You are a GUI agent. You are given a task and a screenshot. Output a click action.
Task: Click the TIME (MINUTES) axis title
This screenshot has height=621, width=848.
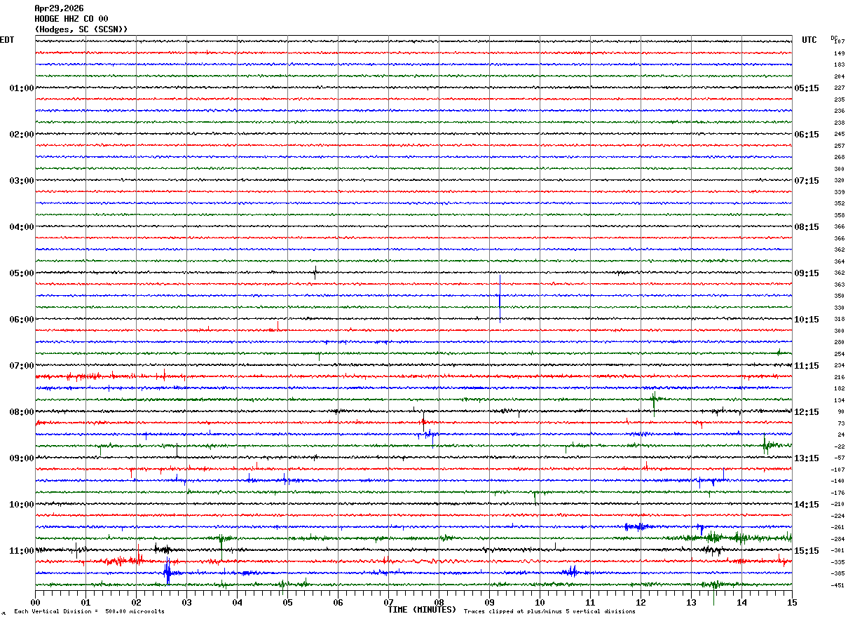[422, 610]
